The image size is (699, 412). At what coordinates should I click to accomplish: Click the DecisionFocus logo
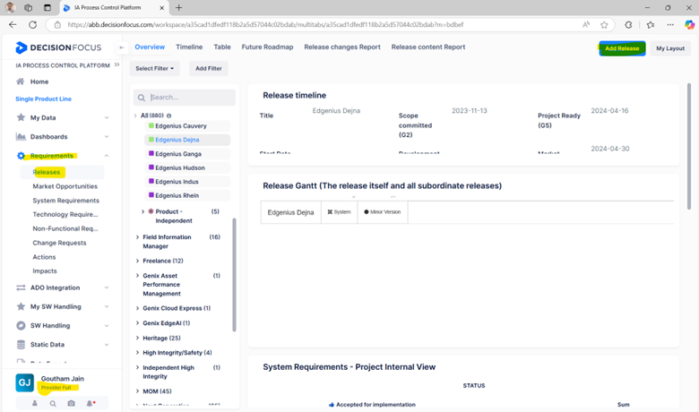click(x=58, y=47)
